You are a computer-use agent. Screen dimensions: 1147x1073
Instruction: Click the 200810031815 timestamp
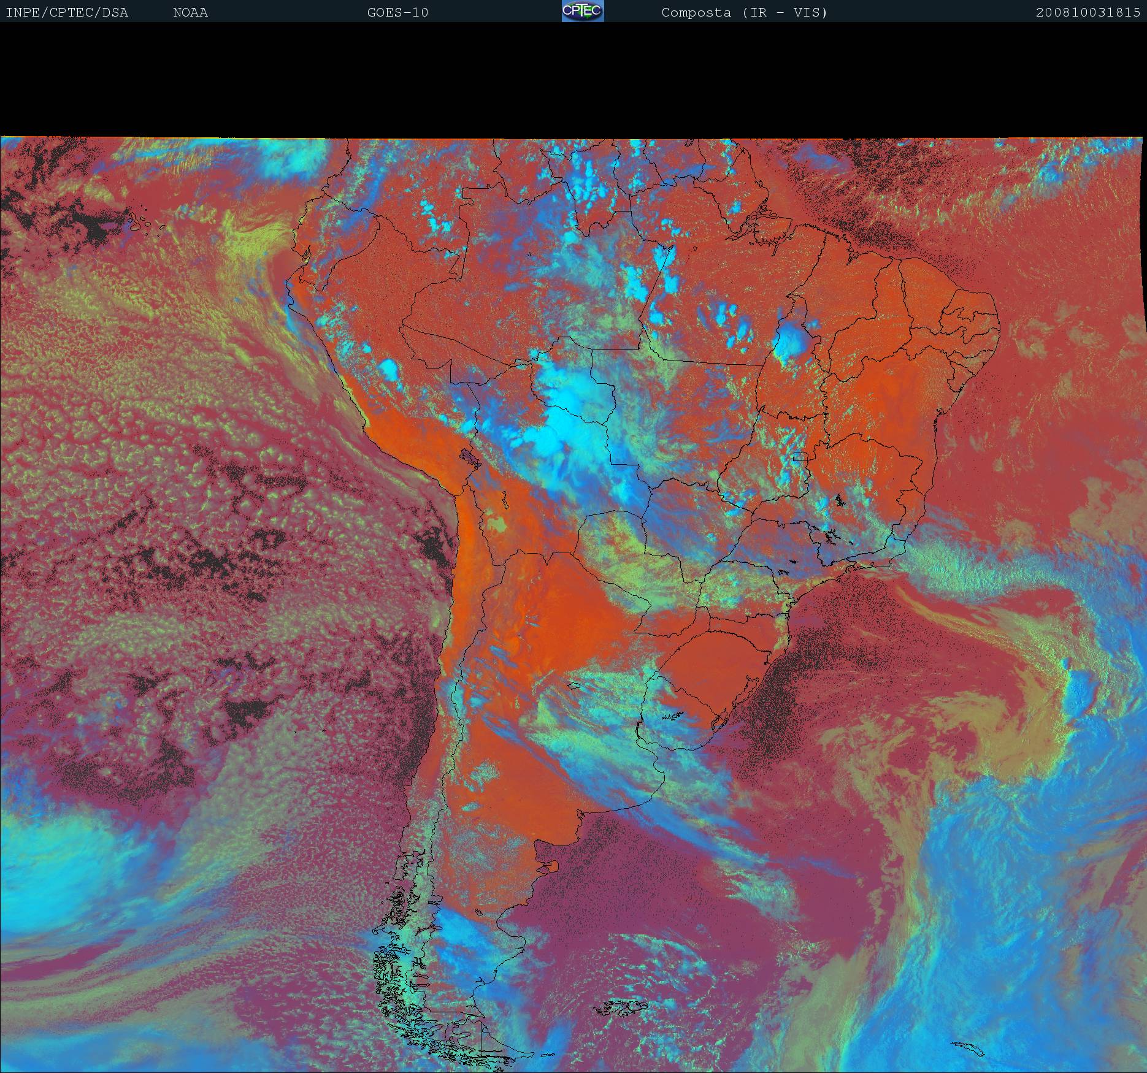tap(1088, 12)
